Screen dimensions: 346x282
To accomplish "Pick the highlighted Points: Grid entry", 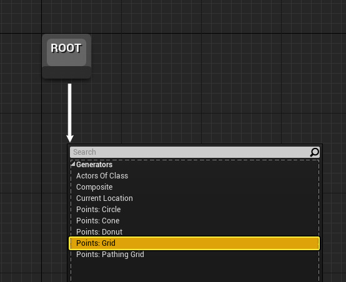I will 194,243.
